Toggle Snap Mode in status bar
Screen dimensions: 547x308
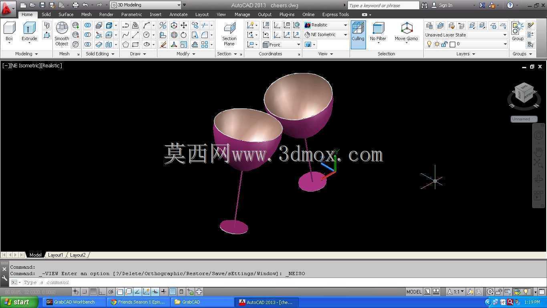coord(84,292)
